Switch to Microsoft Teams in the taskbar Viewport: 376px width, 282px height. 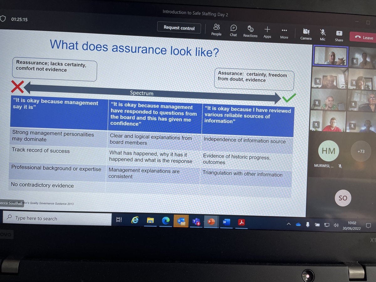click(196, 222)
